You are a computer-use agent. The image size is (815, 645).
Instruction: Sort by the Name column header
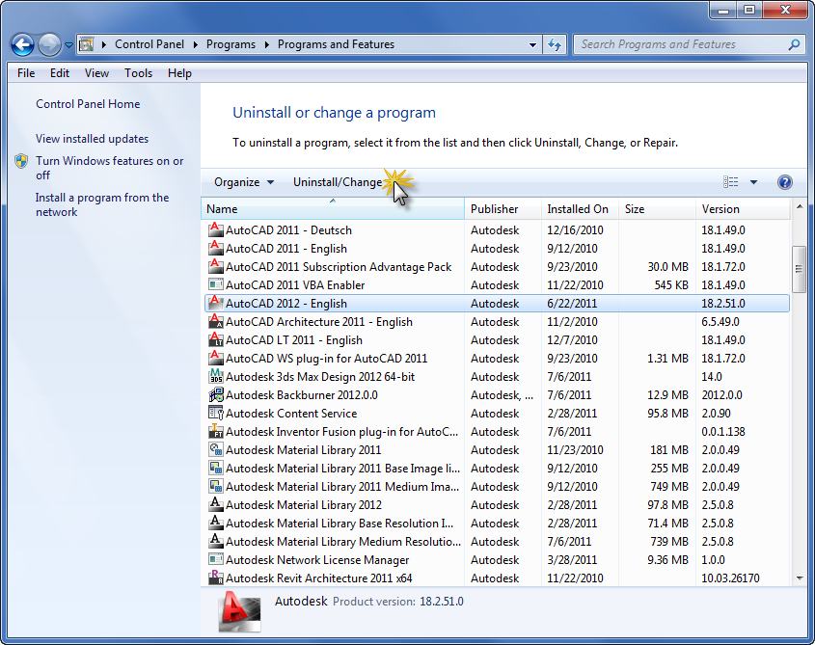[333, 209]
